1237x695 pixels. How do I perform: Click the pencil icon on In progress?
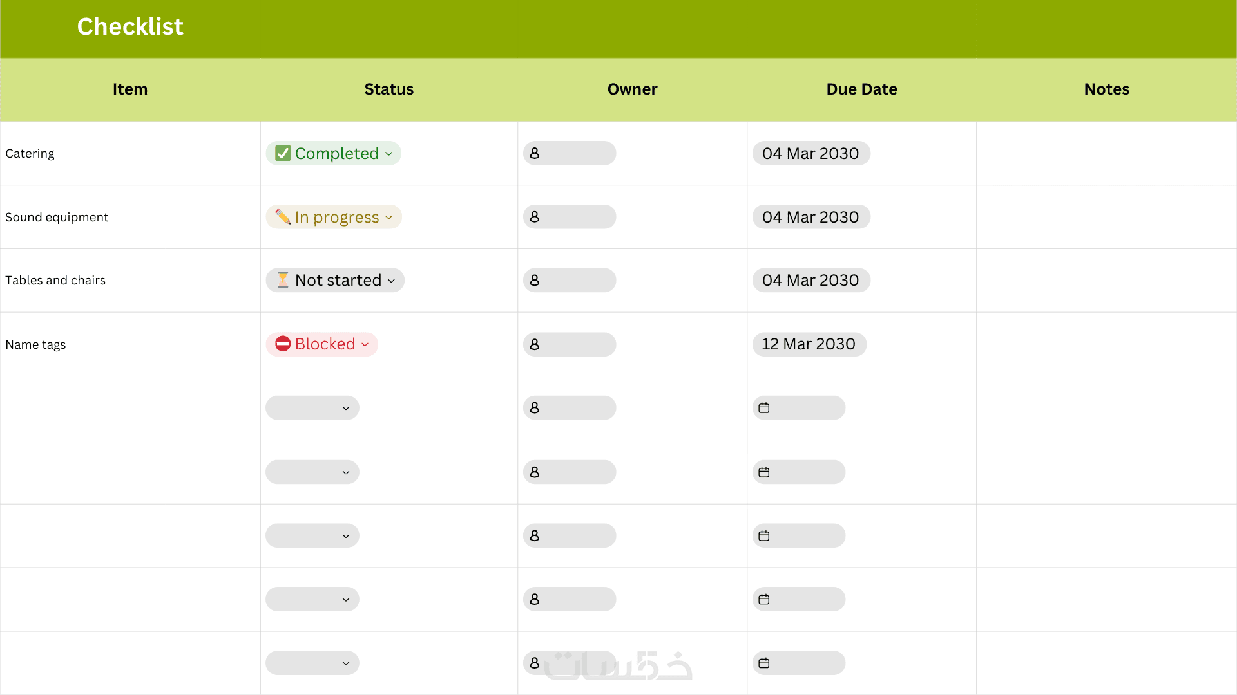(x=283, y=217)
